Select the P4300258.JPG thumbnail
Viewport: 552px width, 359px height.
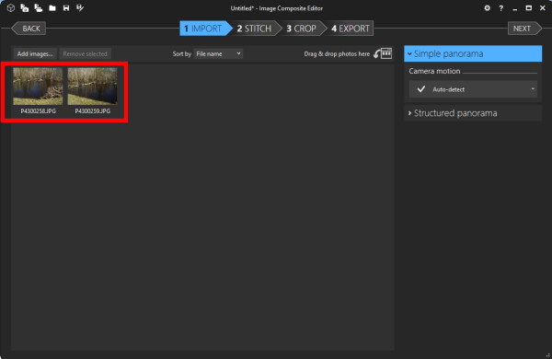pos(38,90)
